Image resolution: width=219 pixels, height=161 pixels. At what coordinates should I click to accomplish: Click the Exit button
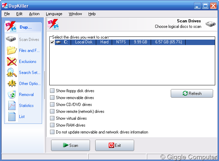click(115, 145)
